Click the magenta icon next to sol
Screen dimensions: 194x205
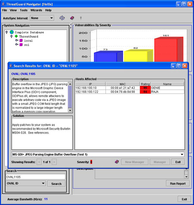point(21,45)
